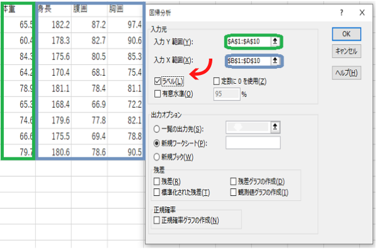
Task: Select the 新規ブック radio button
Action: pyautogui.click(x=156, y=157)
